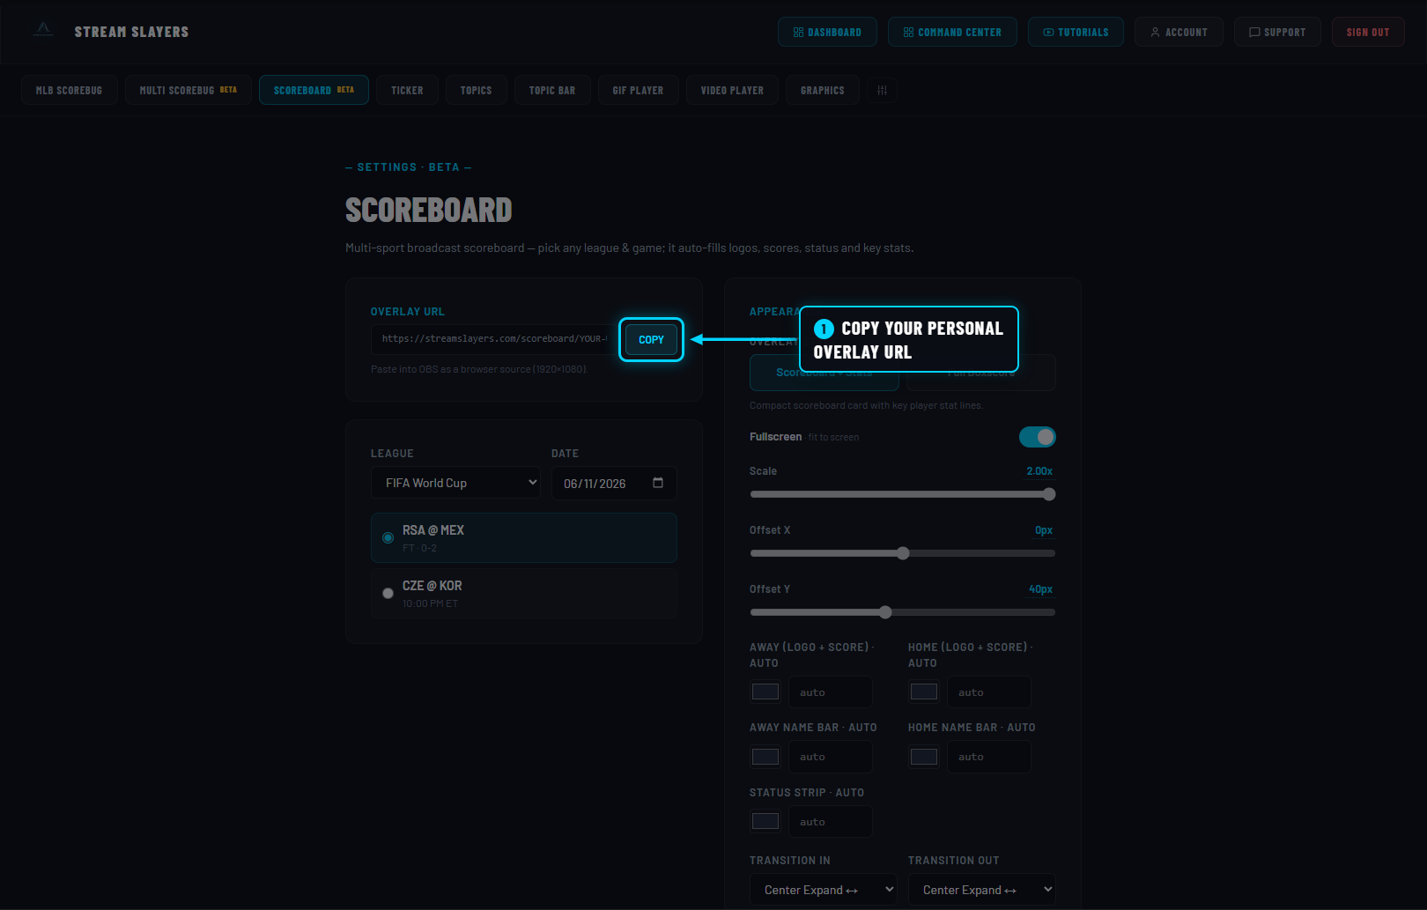Switch to the Multi Scorebug beta tab
Image resolution: width=1427 pixels, height=910 pixels.
189,90
